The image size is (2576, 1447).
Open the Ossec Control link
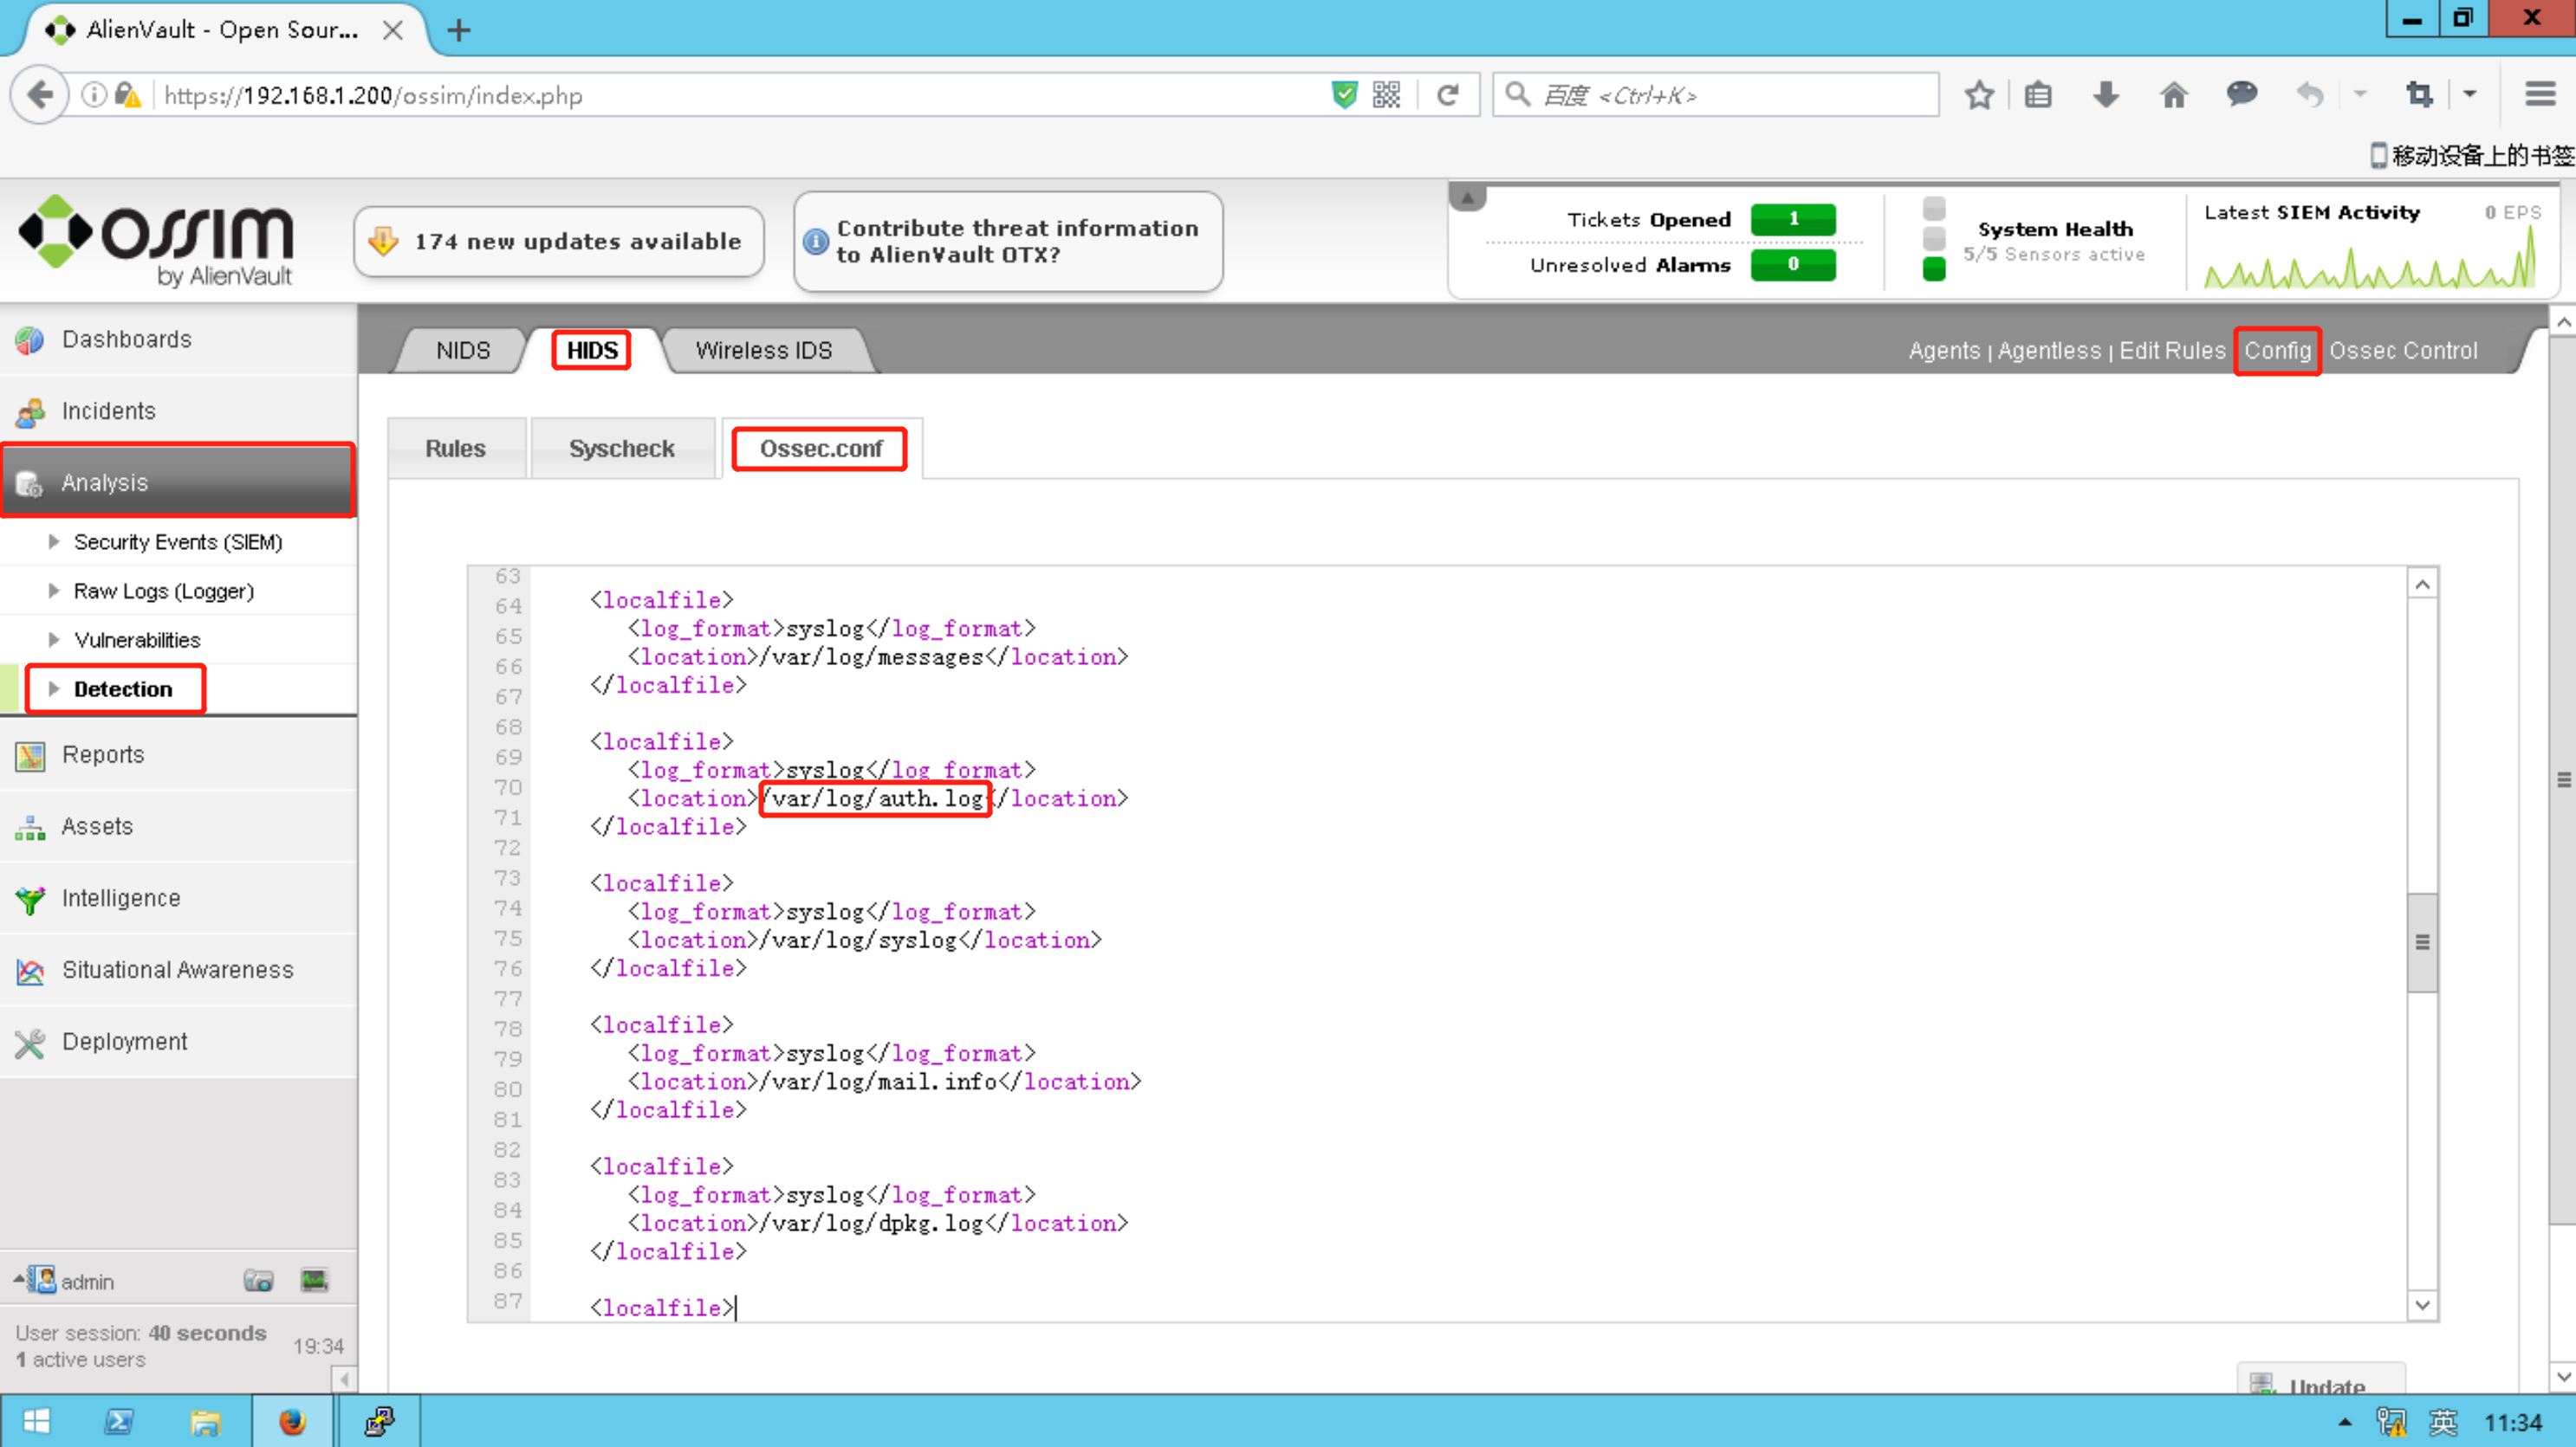coord(2403,351)
